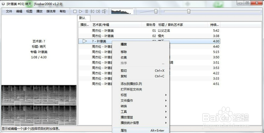Click the random playback icon
This screenshot has width=264, height=133.
[104, 11]
